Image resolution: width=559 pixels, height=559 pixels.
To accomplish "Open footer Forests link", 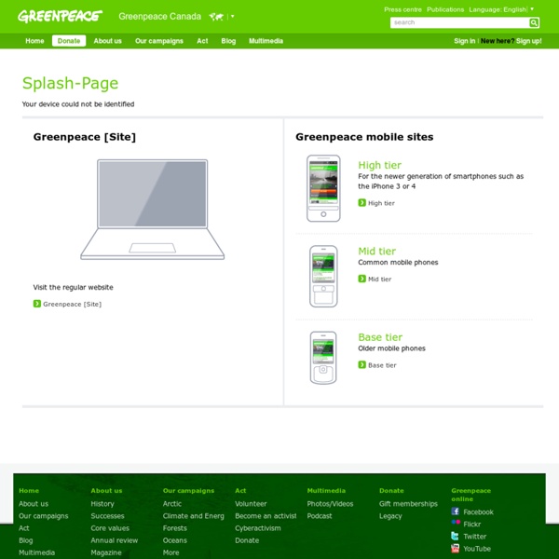I will point(175,528).
